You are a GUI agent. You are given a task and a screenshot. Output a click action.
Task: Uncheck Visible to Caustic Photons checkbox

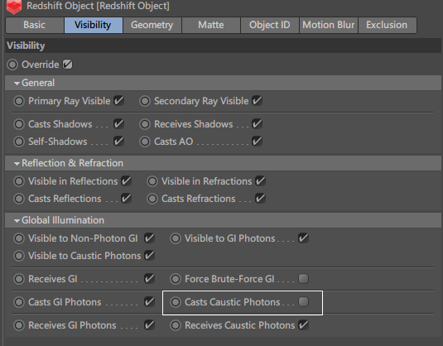point(149,256)
